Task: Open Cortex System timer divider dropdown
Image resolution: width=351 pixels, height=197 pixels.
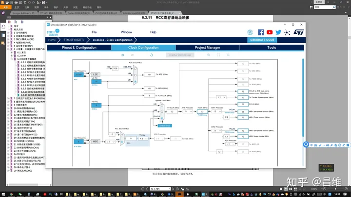Action: 221,97
